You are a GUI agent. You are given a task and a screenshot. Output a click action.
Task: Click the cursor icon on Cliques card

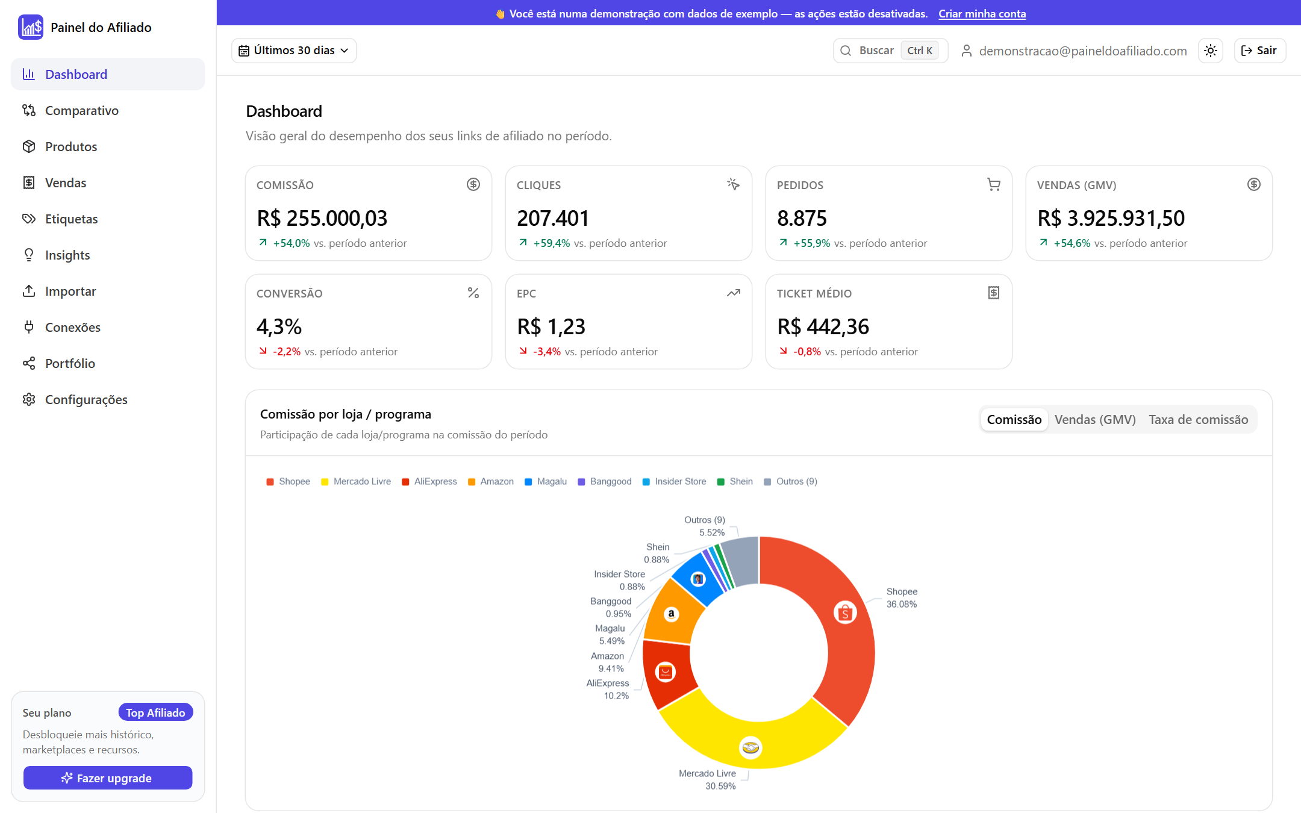pyautogui.click(x=734, y=184)
